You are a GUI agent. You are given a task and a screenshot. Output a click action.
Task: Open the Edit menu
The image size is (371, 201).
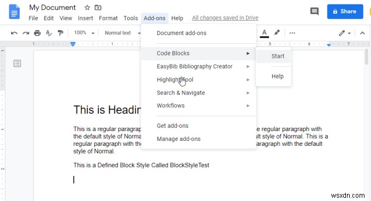pyautogui.click(x=49, y=18)
